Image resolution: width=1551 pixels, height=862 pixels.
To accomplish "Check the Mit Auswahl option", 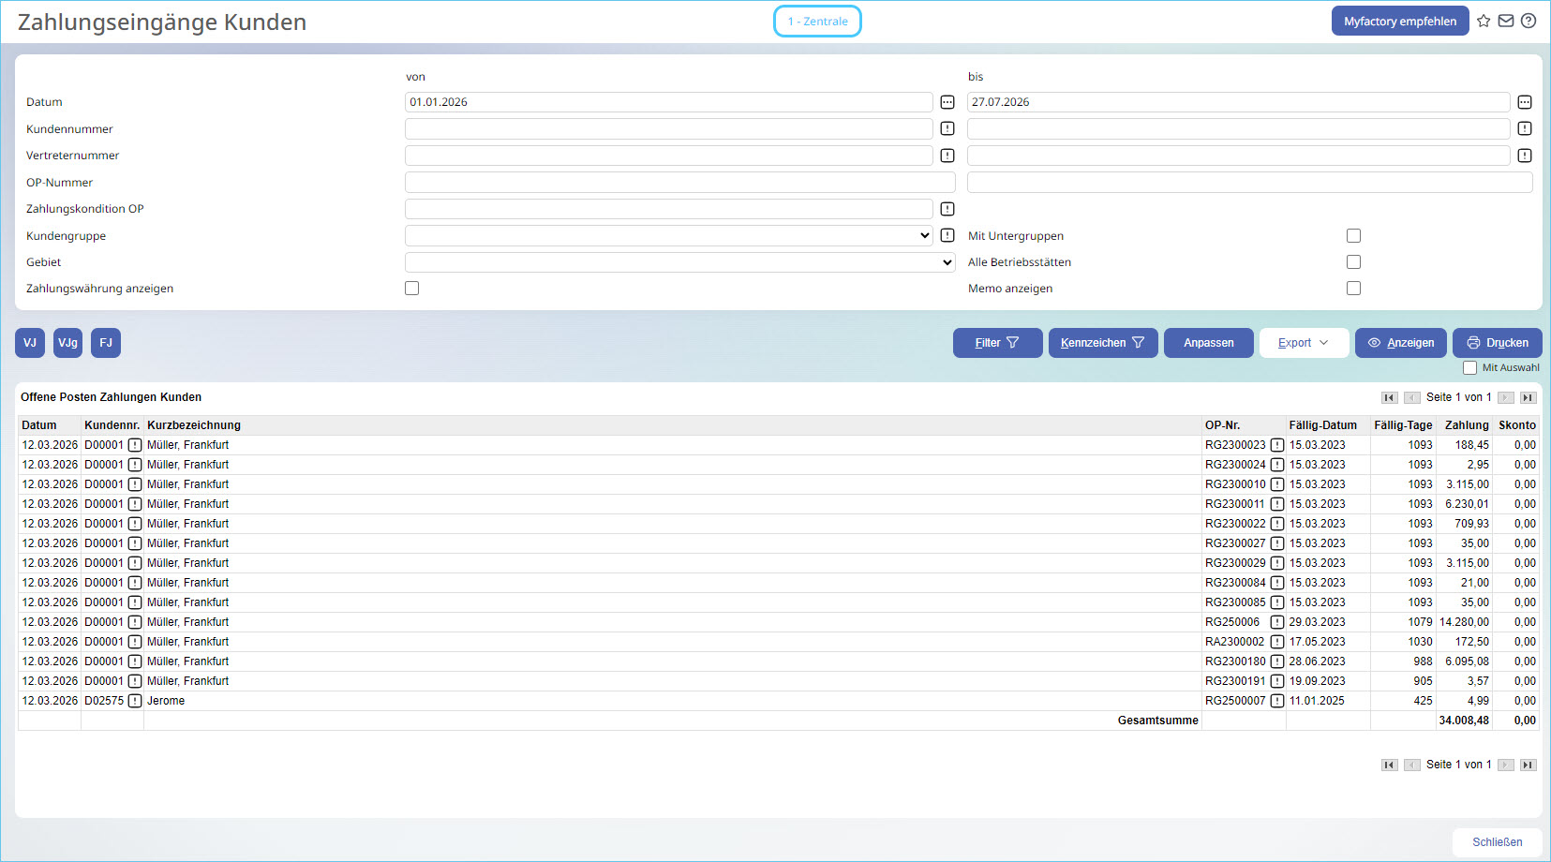I will tap(1469, 368).
